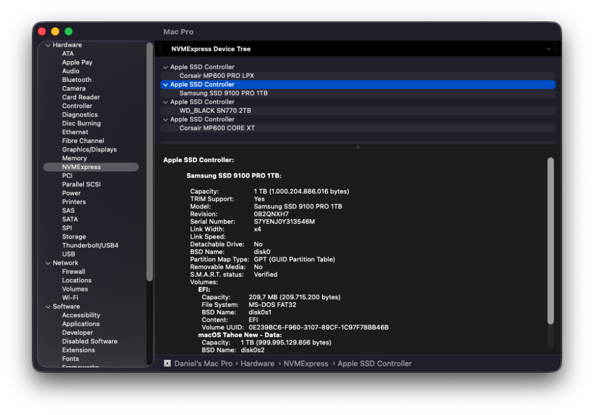Open Card Reader in the sidebar
Image resolution: width=594 pixels, height=415 pixels.
[x=81, y=97]
